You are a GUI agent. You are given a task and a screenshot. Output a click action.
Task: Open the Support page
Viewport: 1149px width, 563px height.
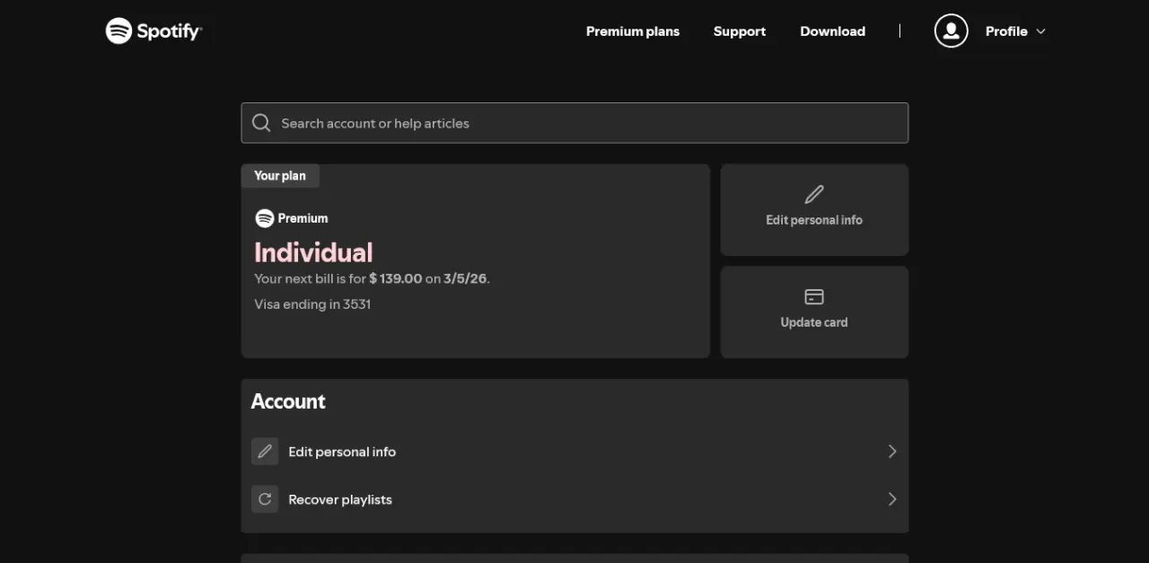[740, 31]
